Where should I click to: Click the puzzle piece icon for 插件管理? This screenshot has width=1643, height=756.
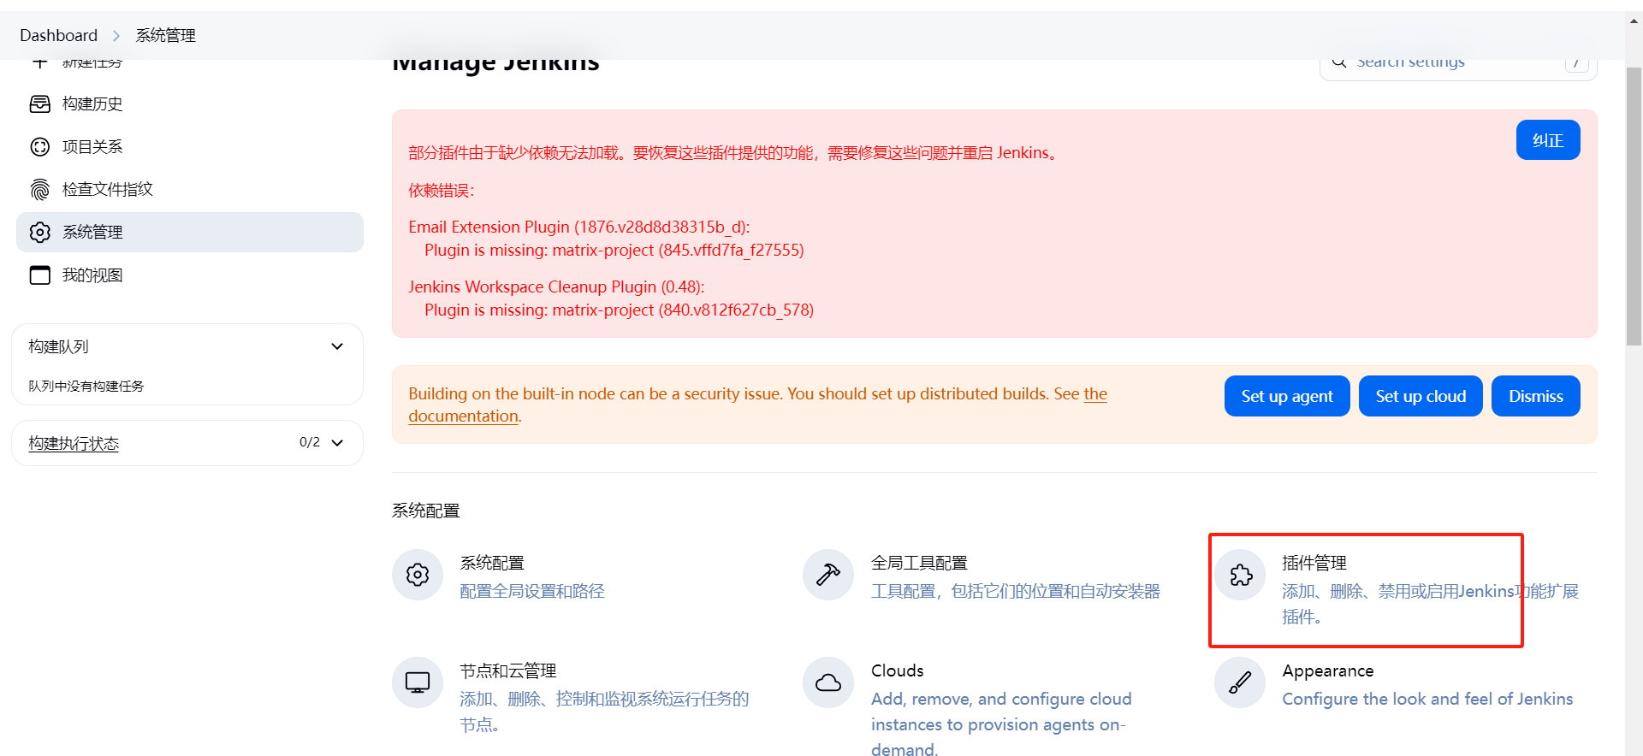coord(1241,575)
